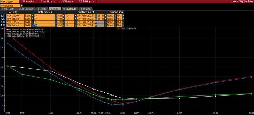Open the Views menu
254x115 pixels.
pyautogui.click(x=67, y=2)
